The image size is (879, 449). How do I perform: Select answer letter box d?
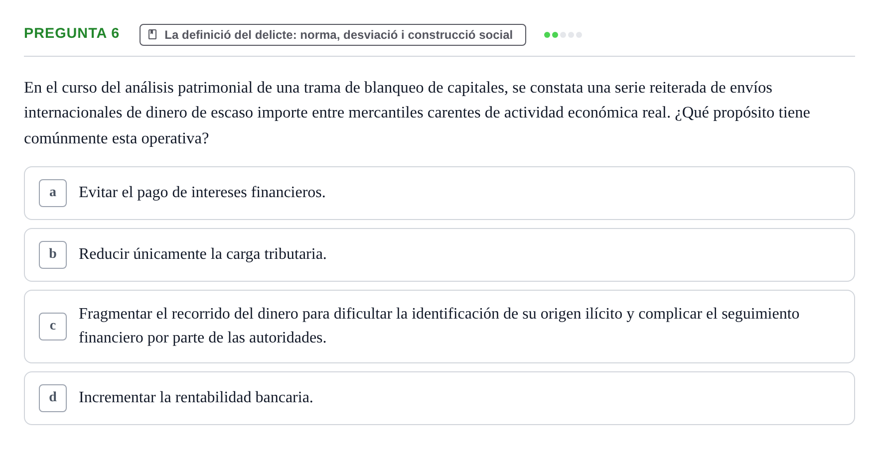53,398
